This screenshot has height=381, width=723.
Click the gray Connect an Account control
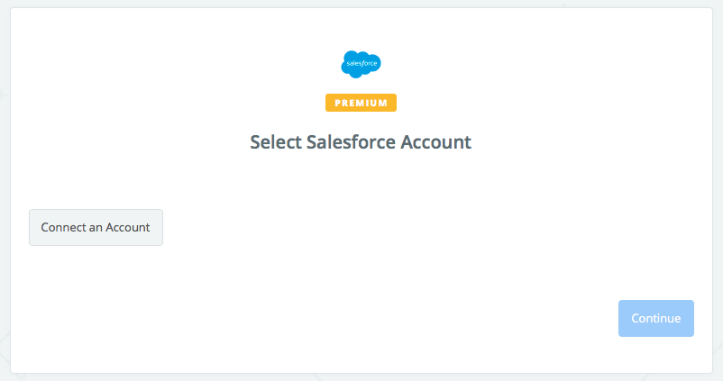coord(96,228)
